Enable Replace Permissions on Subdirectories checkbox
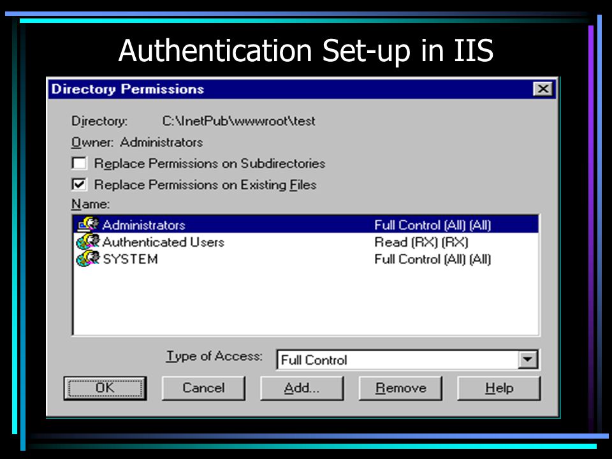 (79, 163)
